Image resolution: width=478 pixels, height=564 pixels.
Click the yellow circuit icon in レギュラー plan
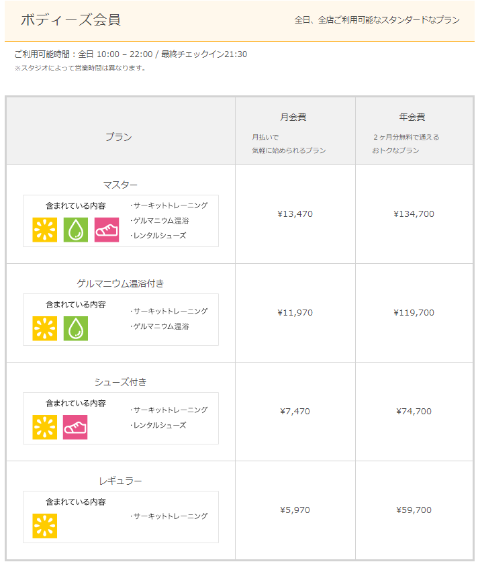click(44, 526)
